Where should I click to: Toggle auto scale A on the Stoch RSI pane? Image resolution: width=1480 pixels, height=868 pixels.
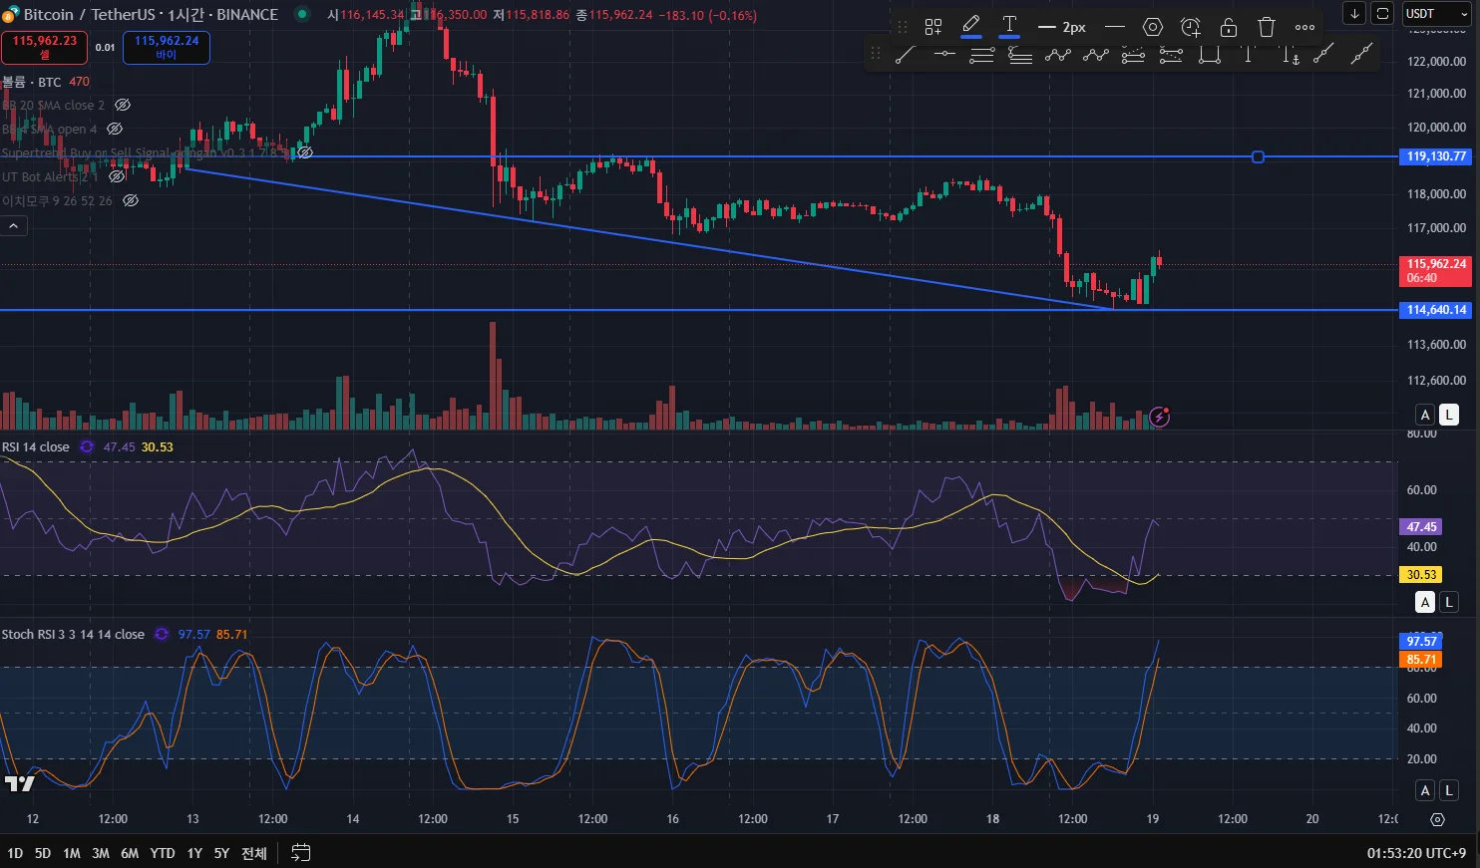tap(1425, 790)
